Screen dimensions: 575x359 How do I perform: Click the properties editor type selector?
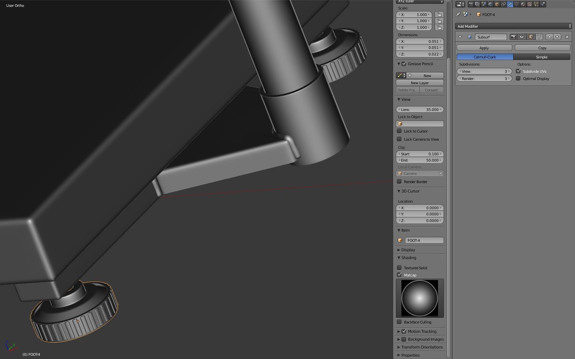pyautogui.click(x=460, y=4)
